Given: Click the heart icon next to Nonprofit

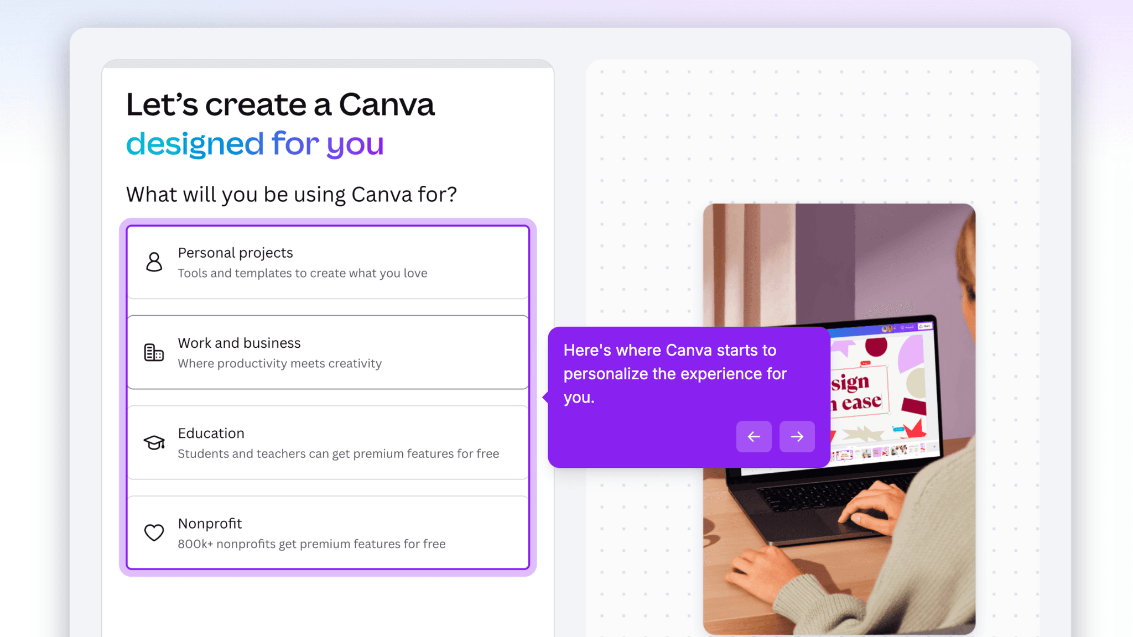Looking at the screenshot, I should 154,532.
